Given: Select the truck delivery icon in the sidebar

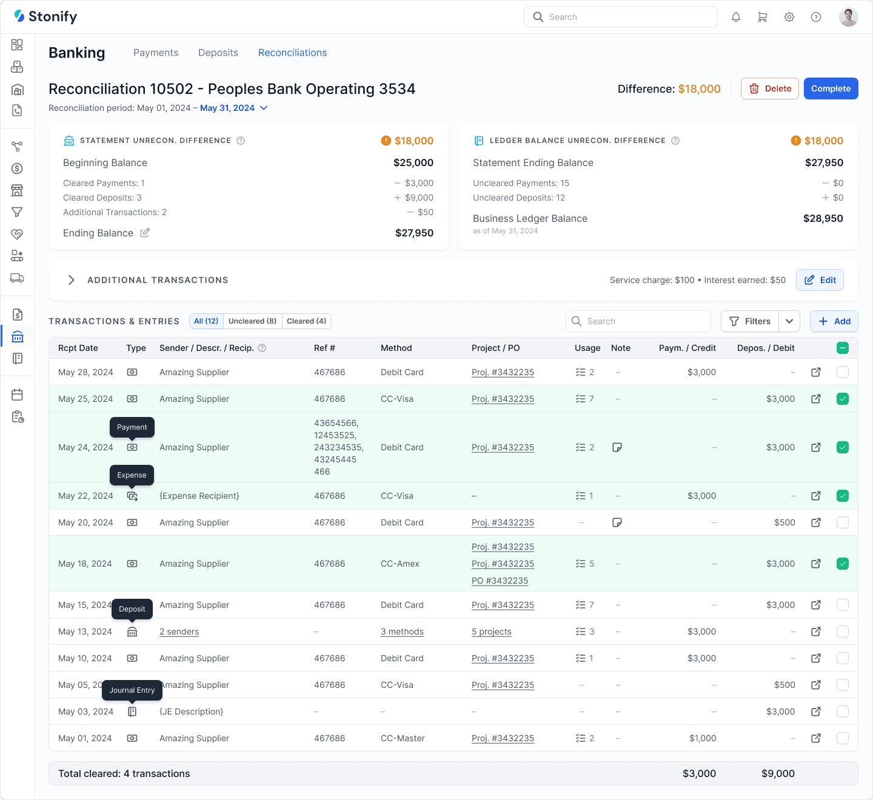Looking at the screenshot, I should coord(17,278).
